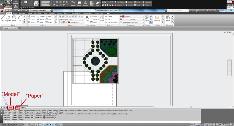The height and width of the screenshot is (126, 234).
Task: Toggle the PAPER space status button
Action: point(192,125)
